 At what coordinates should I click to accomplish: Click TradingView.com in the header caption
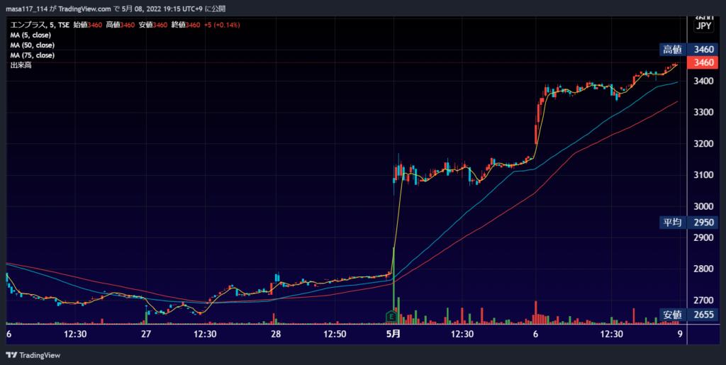click(85, 9)
